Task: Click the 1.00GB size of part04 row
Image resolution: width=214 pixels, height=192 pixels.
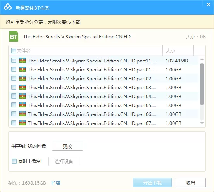Action: 173,97
